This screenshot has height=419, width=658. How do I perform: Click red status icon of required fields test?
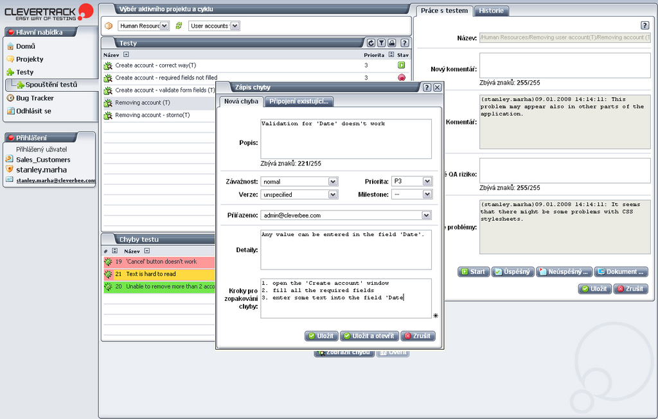pos(402,78)
